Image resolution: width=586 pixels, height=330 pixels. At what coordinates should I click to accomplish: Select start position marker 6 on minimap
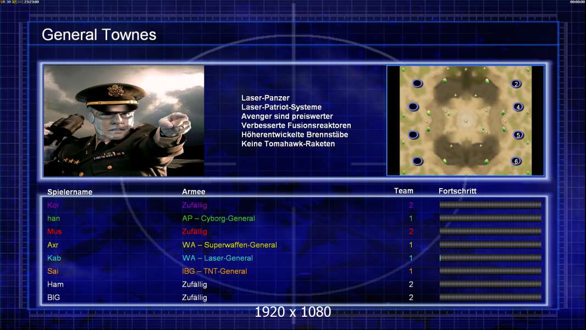[516, 161]
